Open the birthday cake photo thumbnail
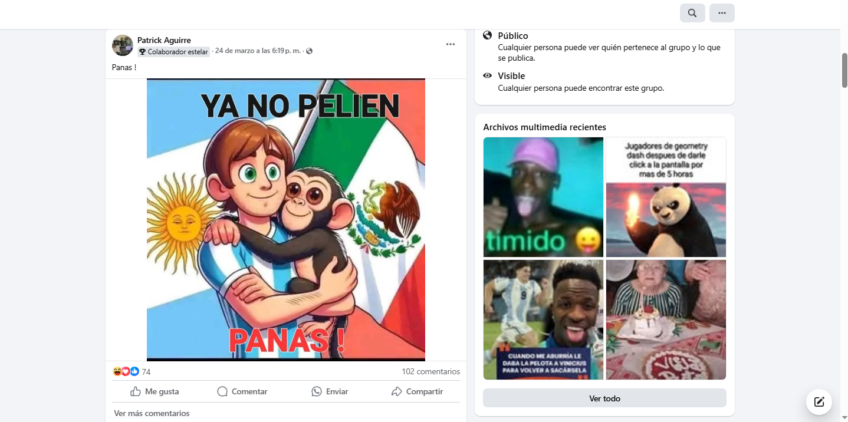 pyautogui.click(x=666, y=319)
